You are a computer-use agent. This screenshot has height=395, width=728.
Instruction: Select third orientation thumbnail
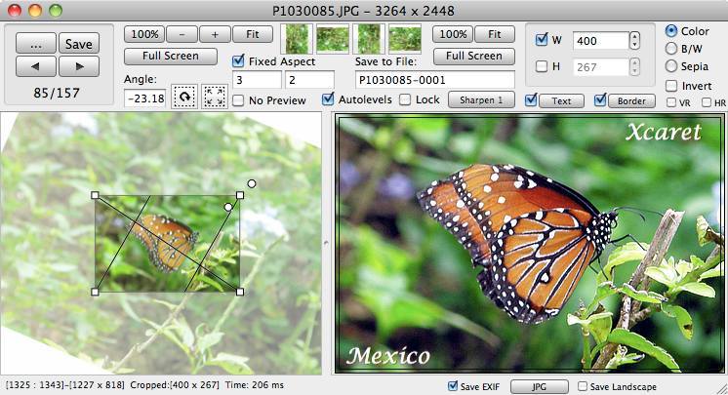[369, 39]
